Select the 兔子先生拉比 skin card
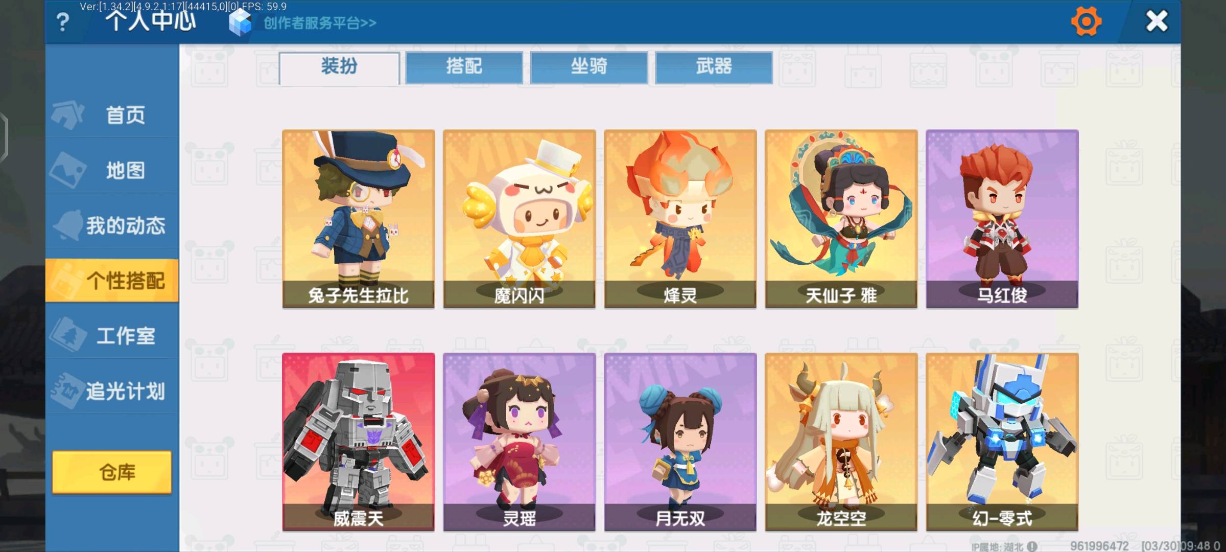The image size is (1226, 552). (x=359, y=219)
